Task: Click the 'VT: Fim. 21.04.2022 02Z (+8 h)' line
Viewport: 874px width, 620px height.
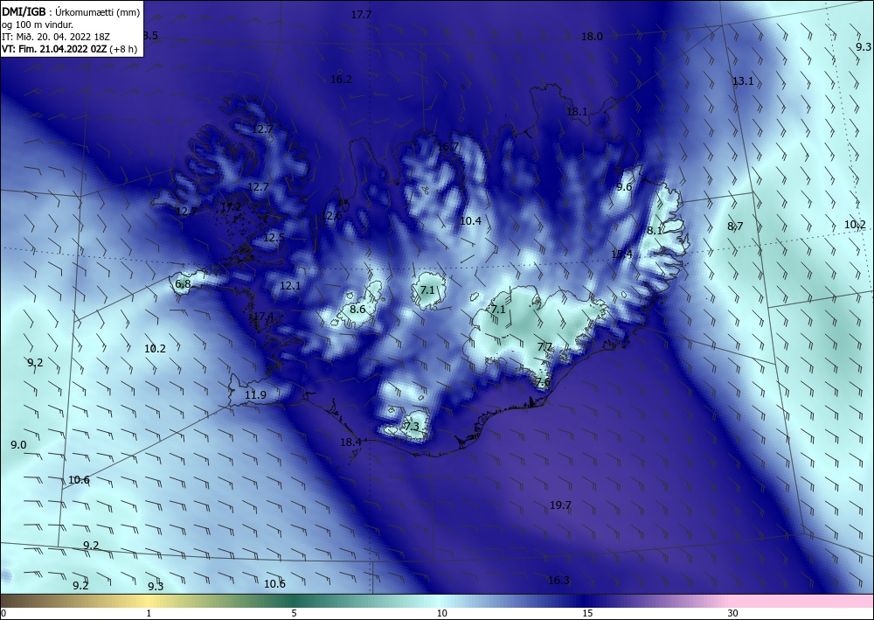Action: pyautogui.click(x=70, y=49)
